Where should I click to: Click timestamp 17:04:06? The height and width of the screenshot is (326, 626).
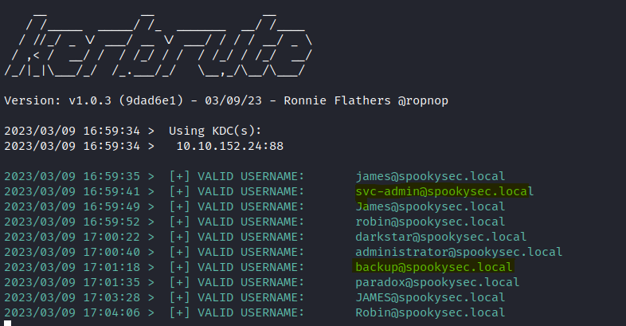pyautogui.click(x=112, y=312)
